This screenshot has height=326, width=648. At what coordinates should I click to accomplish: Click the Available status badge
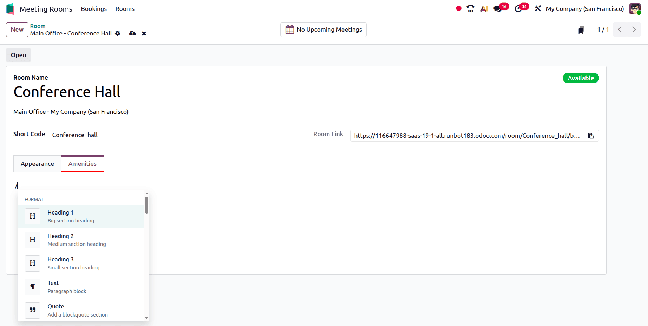pos(581,78)
